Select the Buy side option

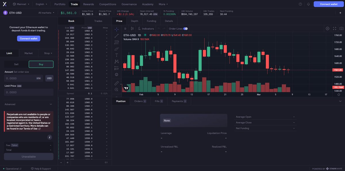[41, 64]
